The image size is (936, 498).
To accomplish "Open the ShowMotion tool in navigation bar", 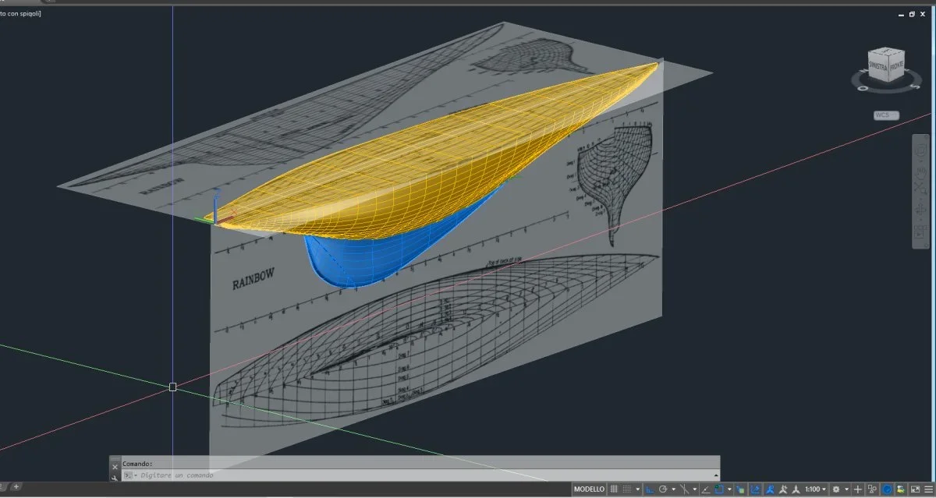I will click(x=919, y=233).
